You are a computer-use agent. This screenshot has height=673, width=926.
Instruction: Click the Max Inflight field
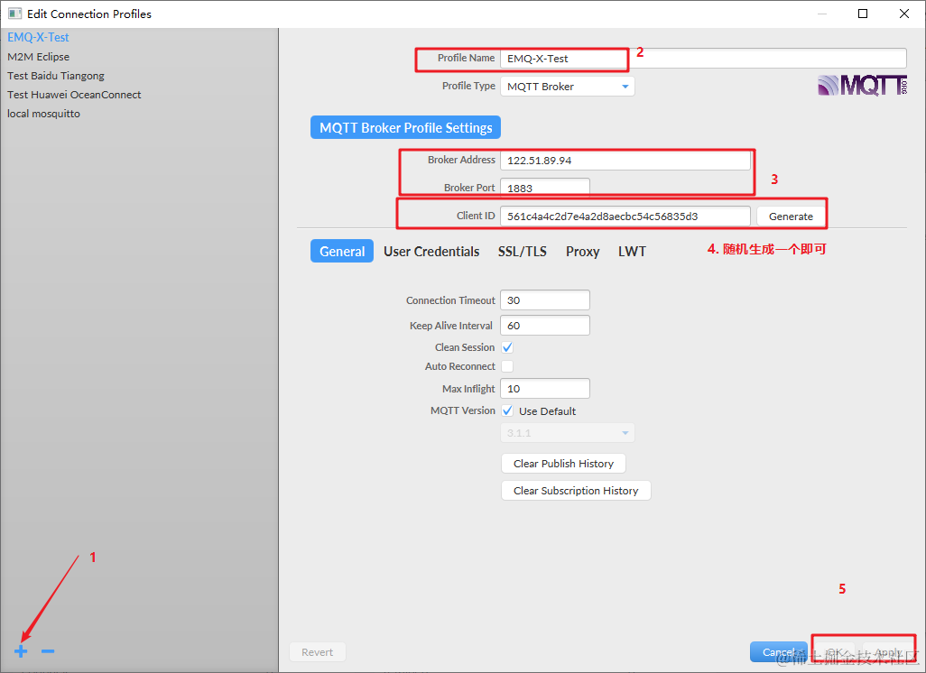click(x=545, y=389)
